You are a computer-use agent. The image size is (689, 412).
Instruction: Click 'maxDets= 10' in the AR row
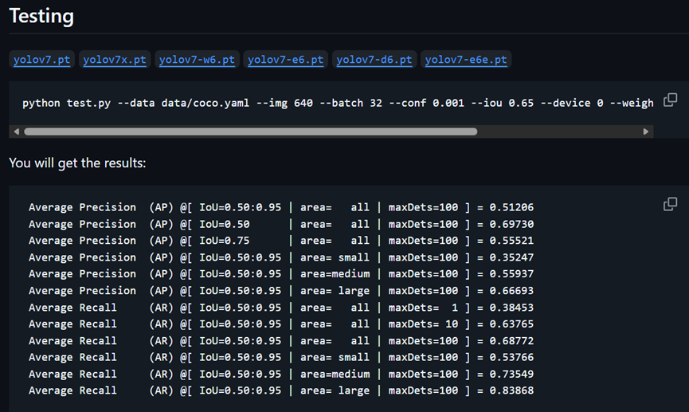423,324
